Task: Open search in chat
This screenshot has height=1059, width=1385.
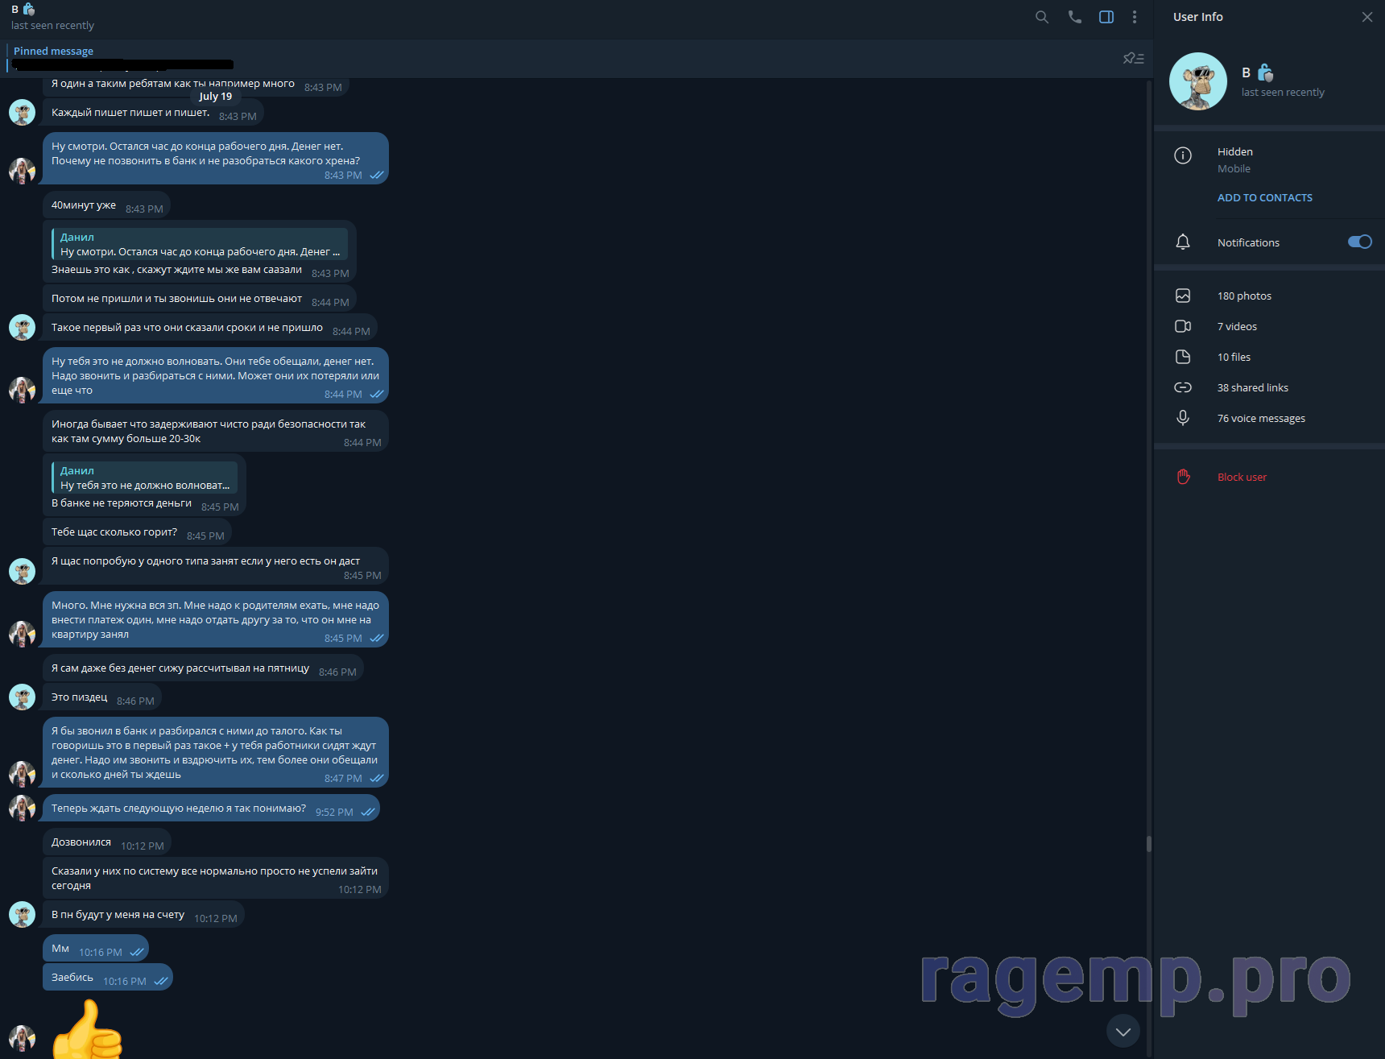Action: (x=1042, y=17)
